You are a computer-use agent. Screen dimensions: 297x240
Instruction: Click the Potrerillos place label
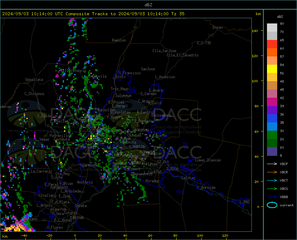pyautogui.click(x=60, y=136)
